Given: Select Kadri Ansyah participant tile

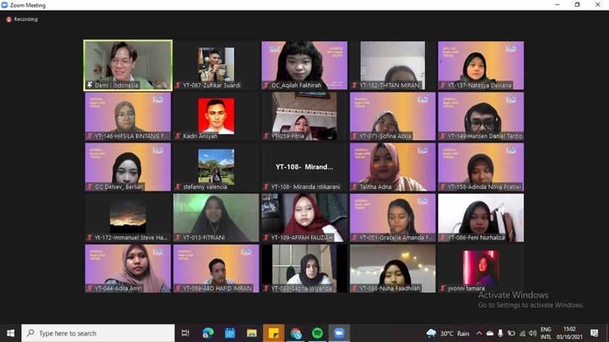Looking at the screenshot, I should pyautogui.click(x=216, y=116).
